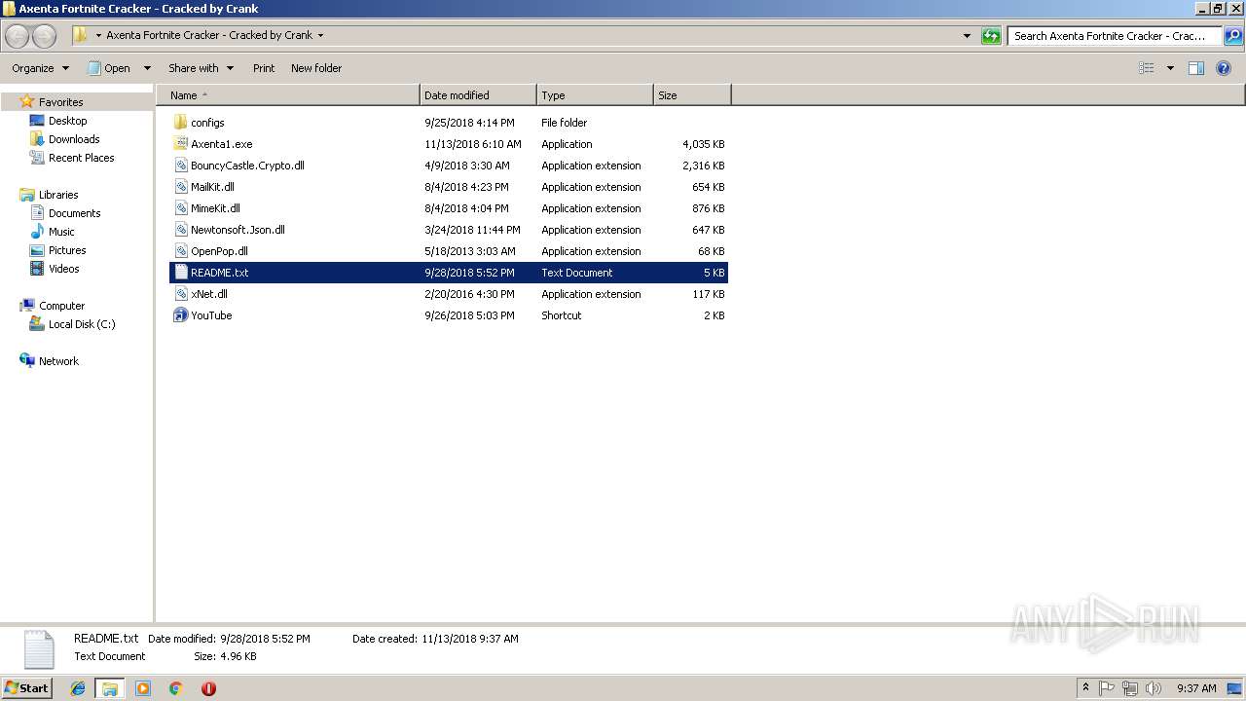Open Pictures library
This screenshot has height=701, width=1246.
pos(67,250)
